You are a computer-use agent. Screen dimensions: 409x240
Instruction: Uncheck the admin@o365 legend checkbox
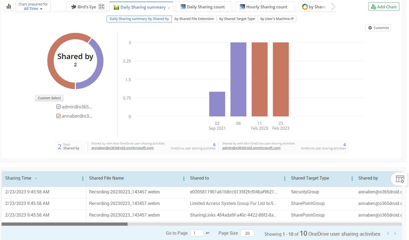[x=58, y=107]
